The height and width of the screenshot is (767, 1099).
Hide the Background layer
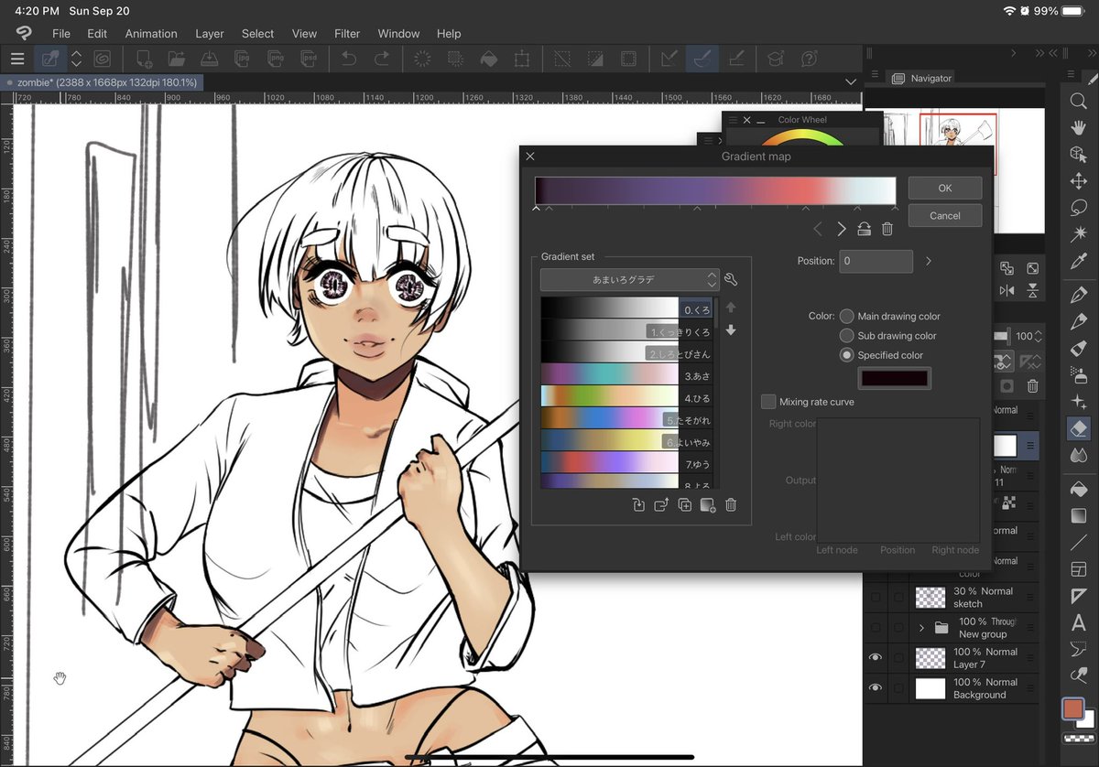pos(876,687)
